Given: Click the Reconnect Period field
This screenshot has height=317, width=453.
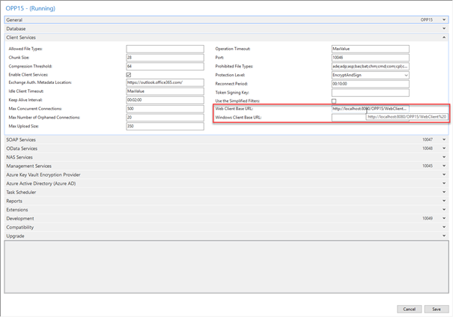Looking at the screenshot, I should click(x=371, y=84).
